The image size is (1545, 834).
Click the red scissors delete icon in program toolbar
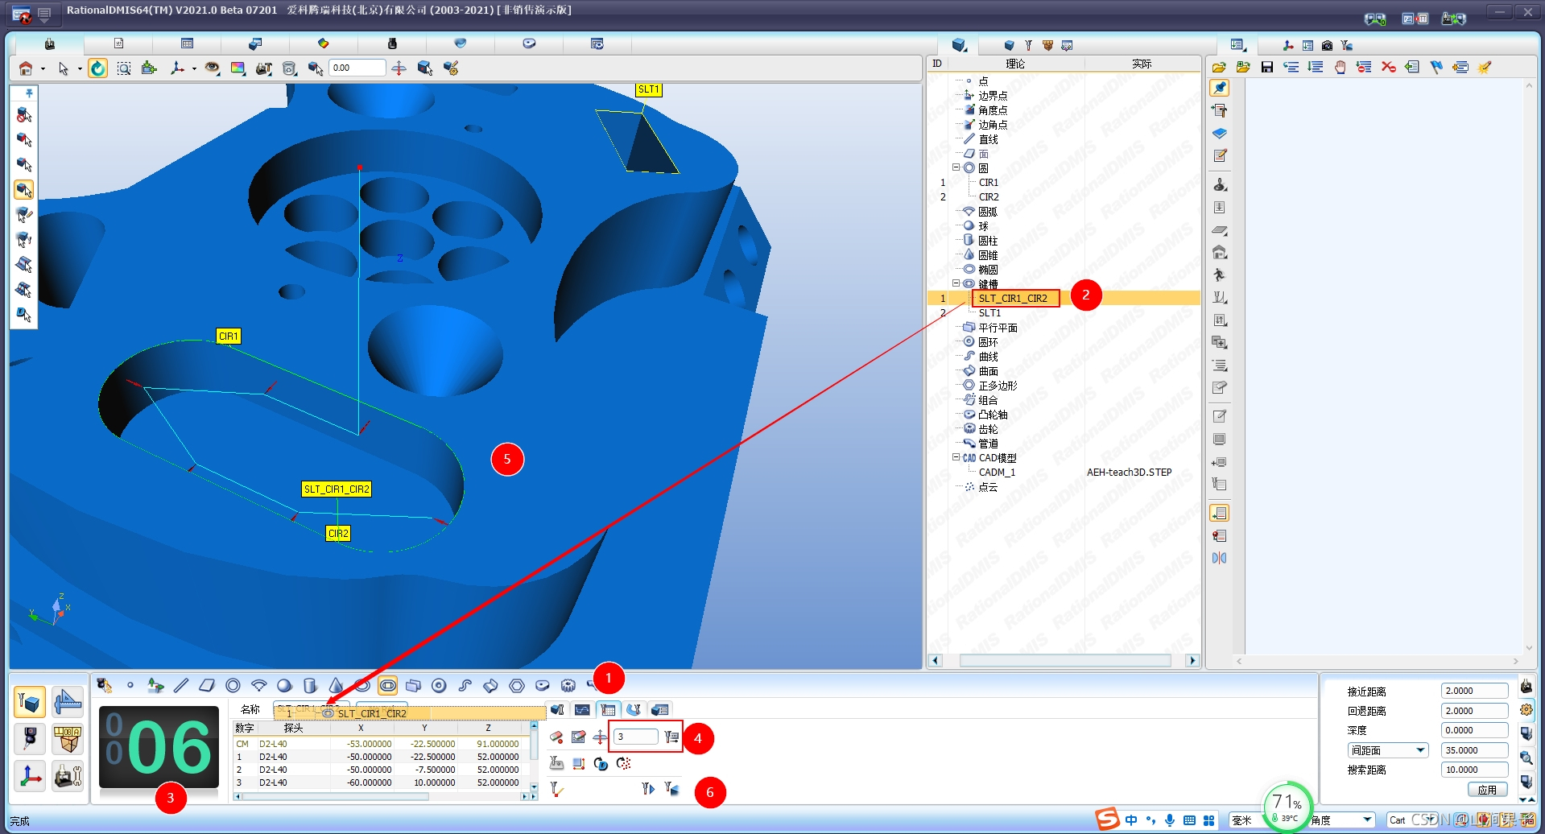click(1388, 67)
